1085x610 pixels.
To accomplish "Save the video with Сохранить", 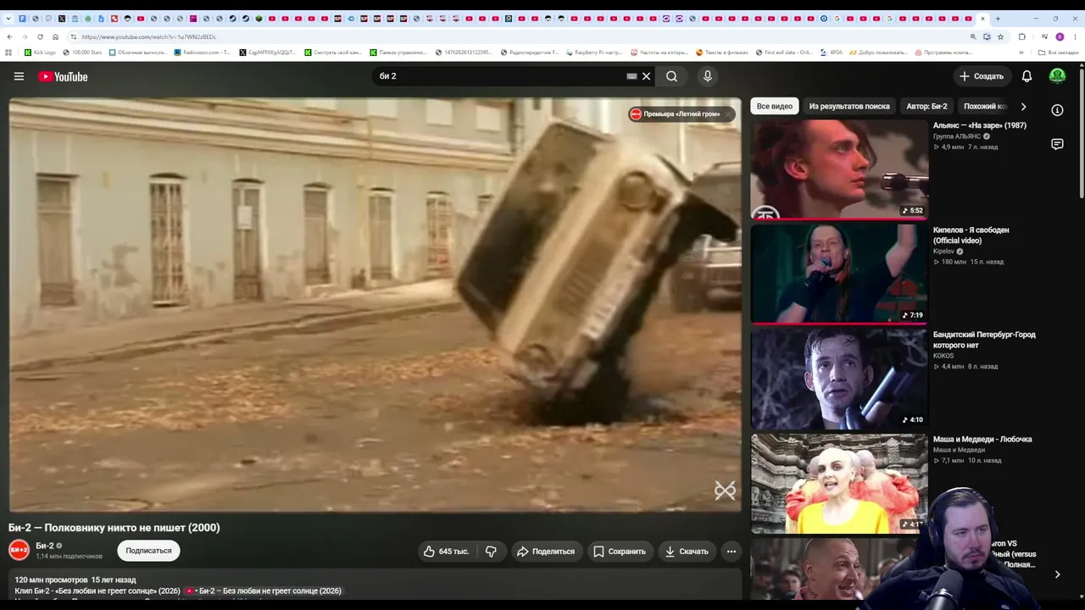I will [620, 552].
